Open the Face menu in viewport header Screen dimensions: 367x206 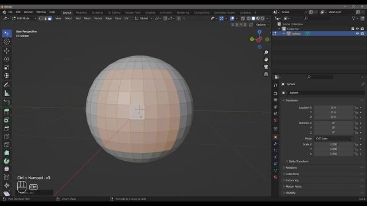[118, 18]
